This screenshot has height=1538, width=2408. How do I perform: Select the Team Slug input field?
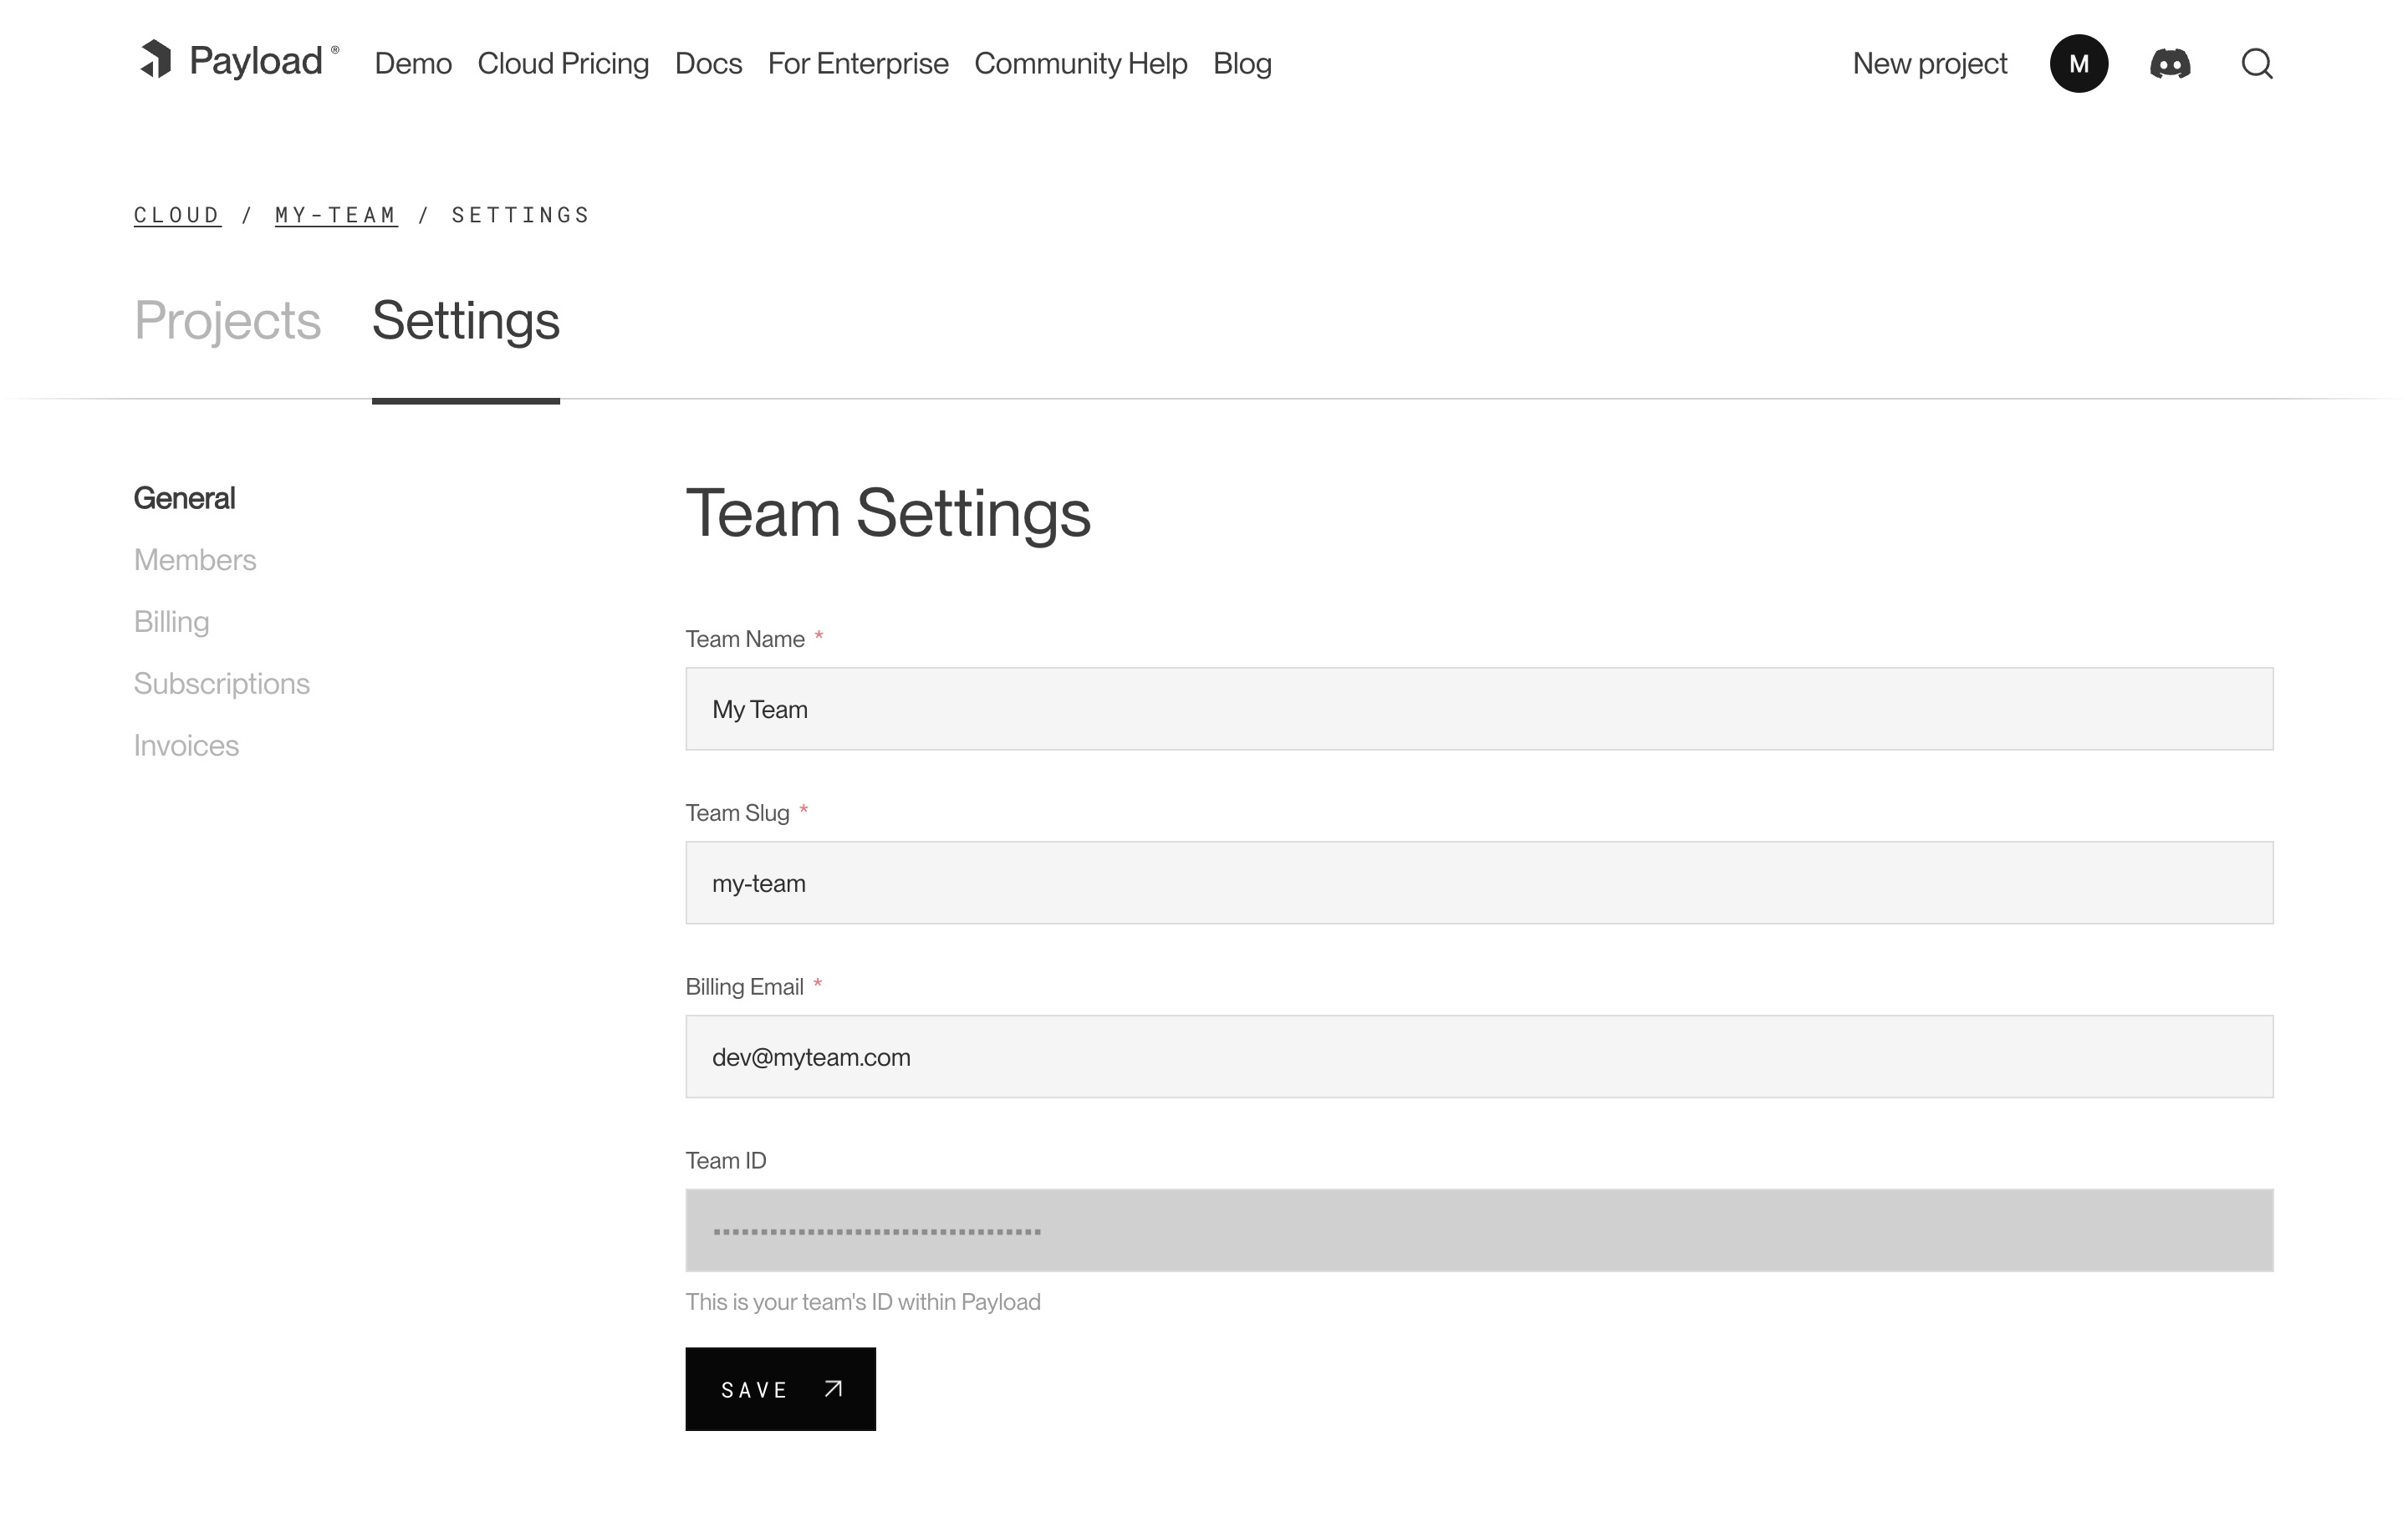point(1480,882)
